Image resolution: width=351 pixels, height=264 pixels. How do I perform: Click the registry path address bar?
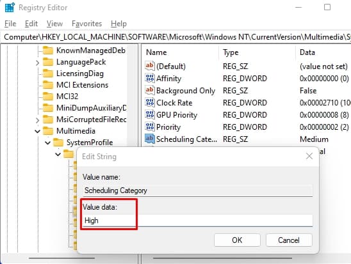click(x=175, y=37)
